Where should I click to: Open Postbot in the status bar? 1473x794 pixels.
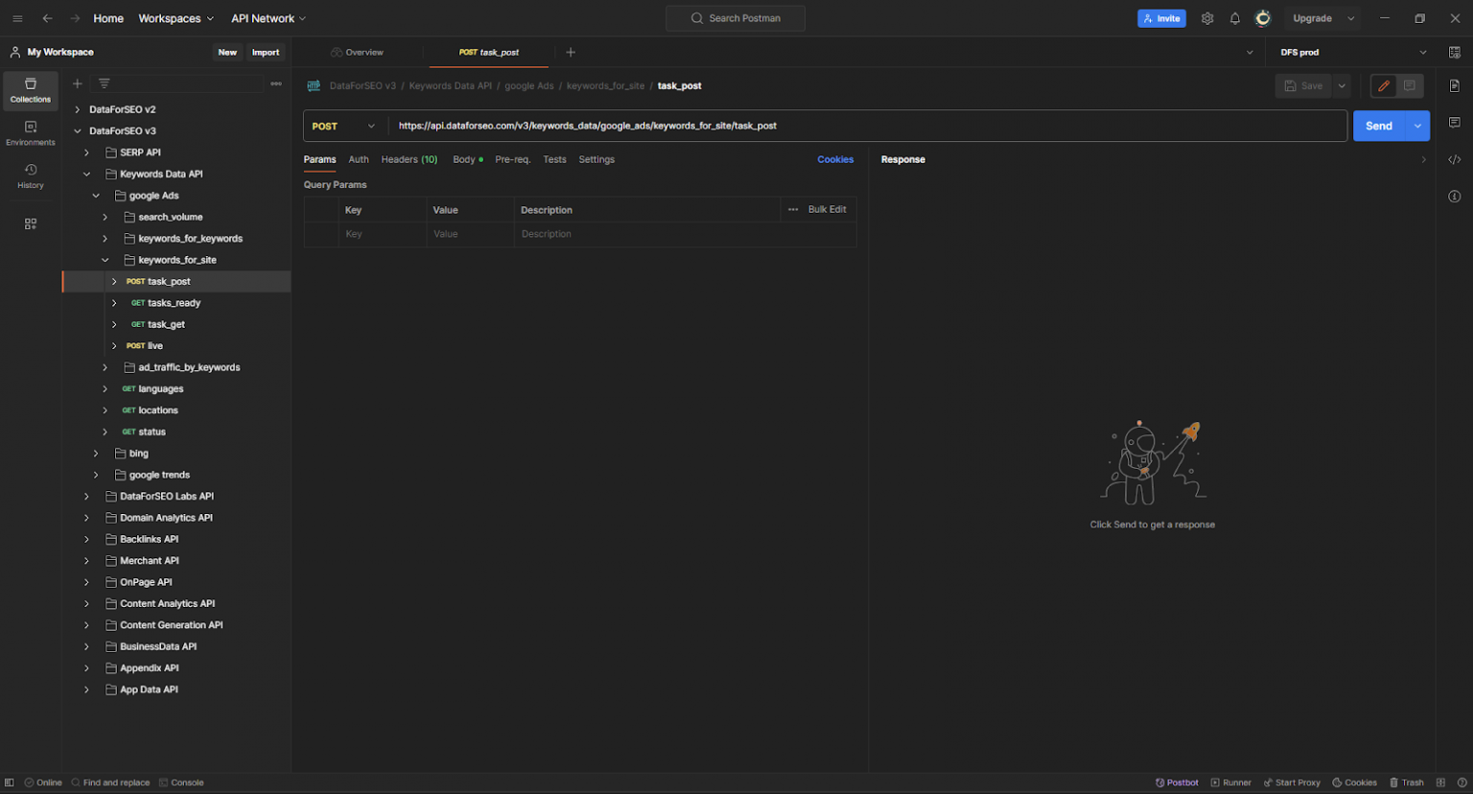[1177, 782]
